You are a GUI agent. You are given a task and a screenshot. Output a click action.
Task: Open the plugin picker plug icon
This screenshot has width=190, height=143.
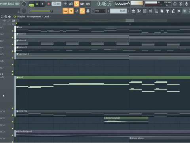[x=167, y=11]
